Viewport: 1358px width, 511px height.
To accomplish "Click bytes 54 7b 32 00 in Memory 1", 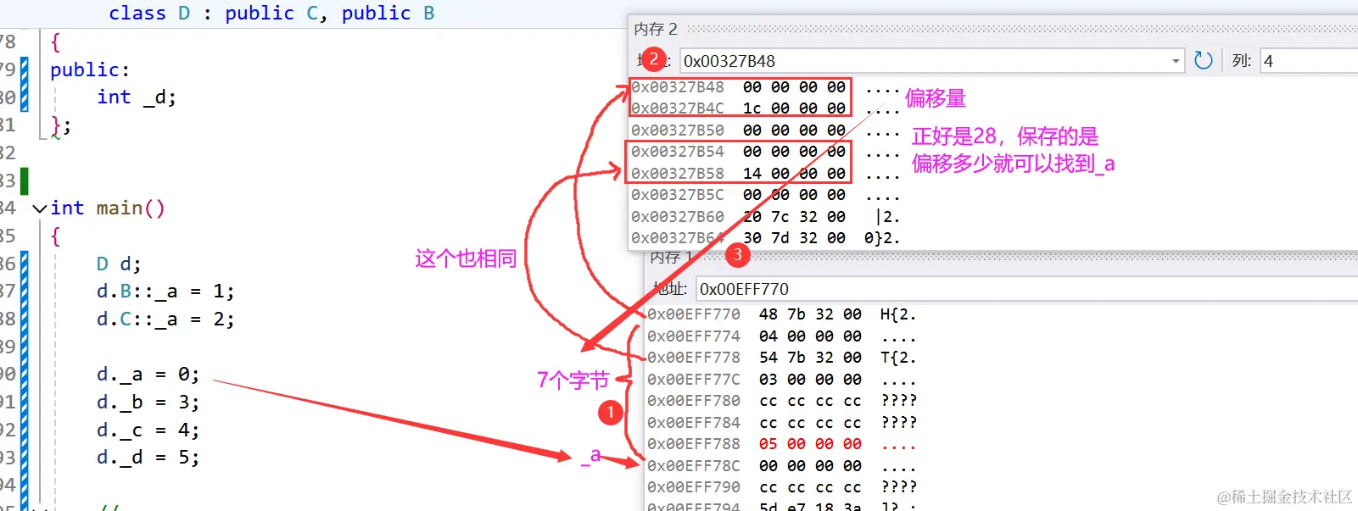I will tap(810, 358).
